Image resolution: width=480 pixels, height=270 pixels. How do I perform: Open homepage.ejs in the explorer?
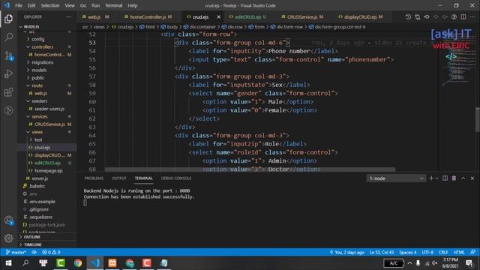click(x=48, y=170)
